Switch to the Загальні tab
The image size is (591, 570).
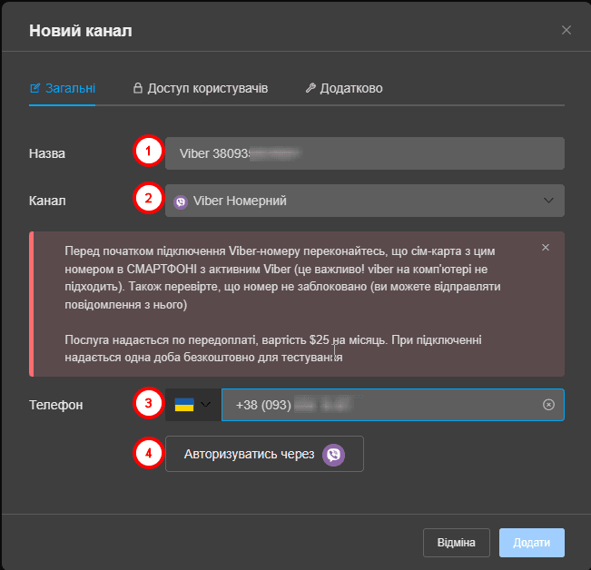tap(63, 88)
